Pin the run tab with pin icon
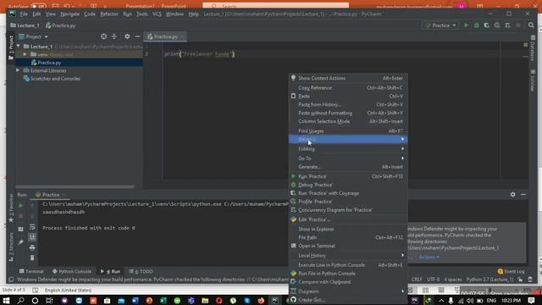Screen dimensions: 542x305 click(x=20, y=242)
